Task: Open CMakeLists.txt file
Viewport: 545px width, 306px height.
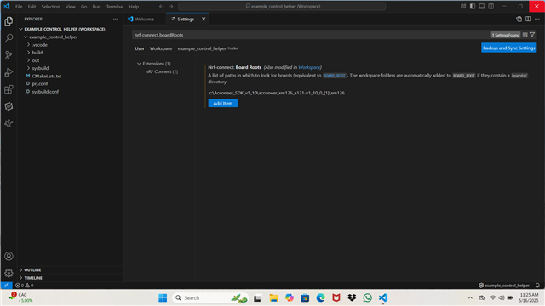Action: click(47, 76)
